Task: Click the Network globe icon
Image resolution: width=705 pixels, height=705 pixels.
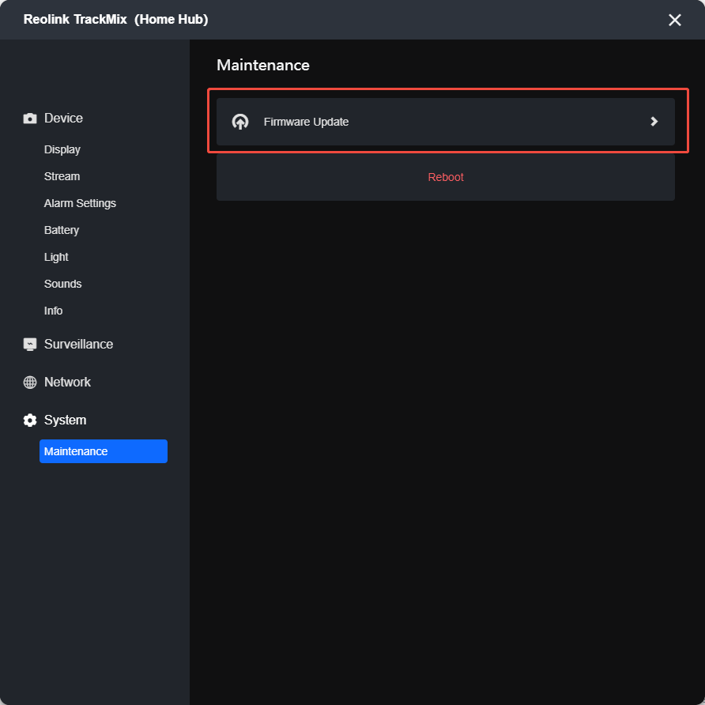Action: point(30,383)
